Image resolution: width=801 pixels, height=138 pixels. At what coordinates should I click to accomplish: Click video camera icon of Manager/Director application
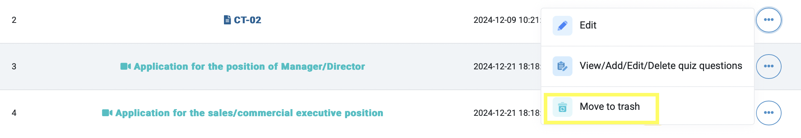click(126, 66)
